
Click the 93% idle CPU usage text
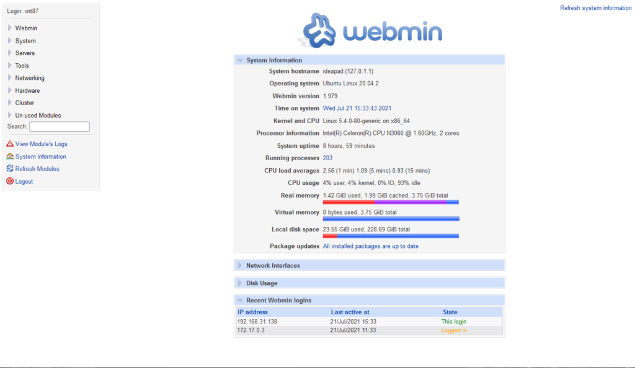408,182
